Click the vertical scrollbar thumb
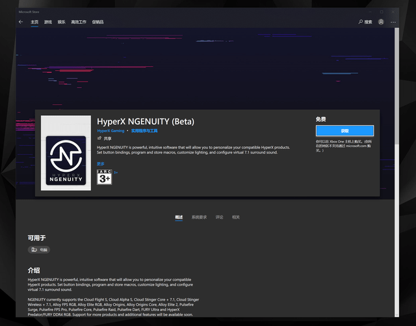Viewport: 416px width, 326px height. point(396,87)
